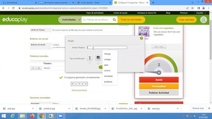The width and height of the screenshot is (212, 119).
Task: Open a new browser tab
Action: point(153,3)
